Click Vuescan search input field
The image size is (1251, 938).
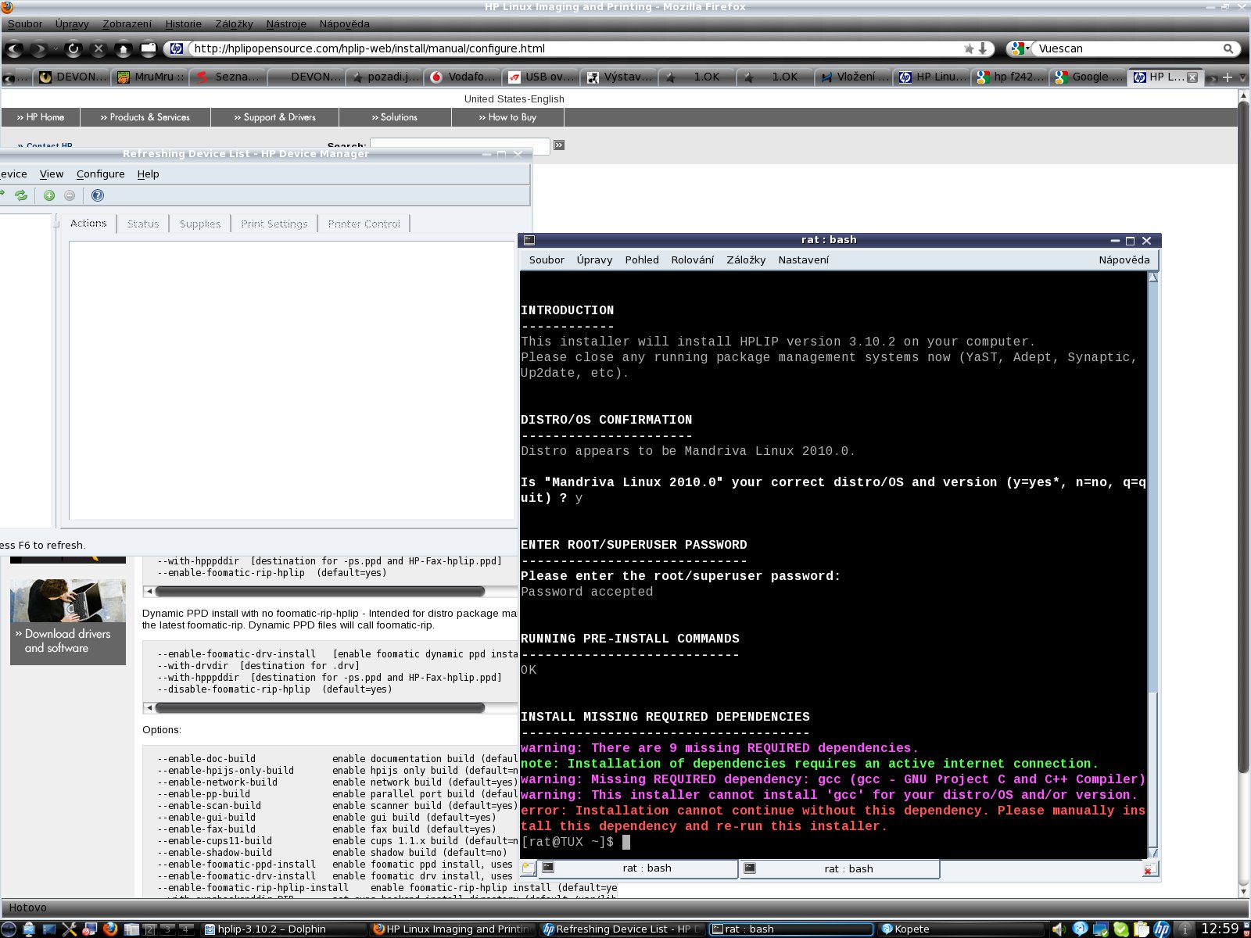(x=1127, y=48)
